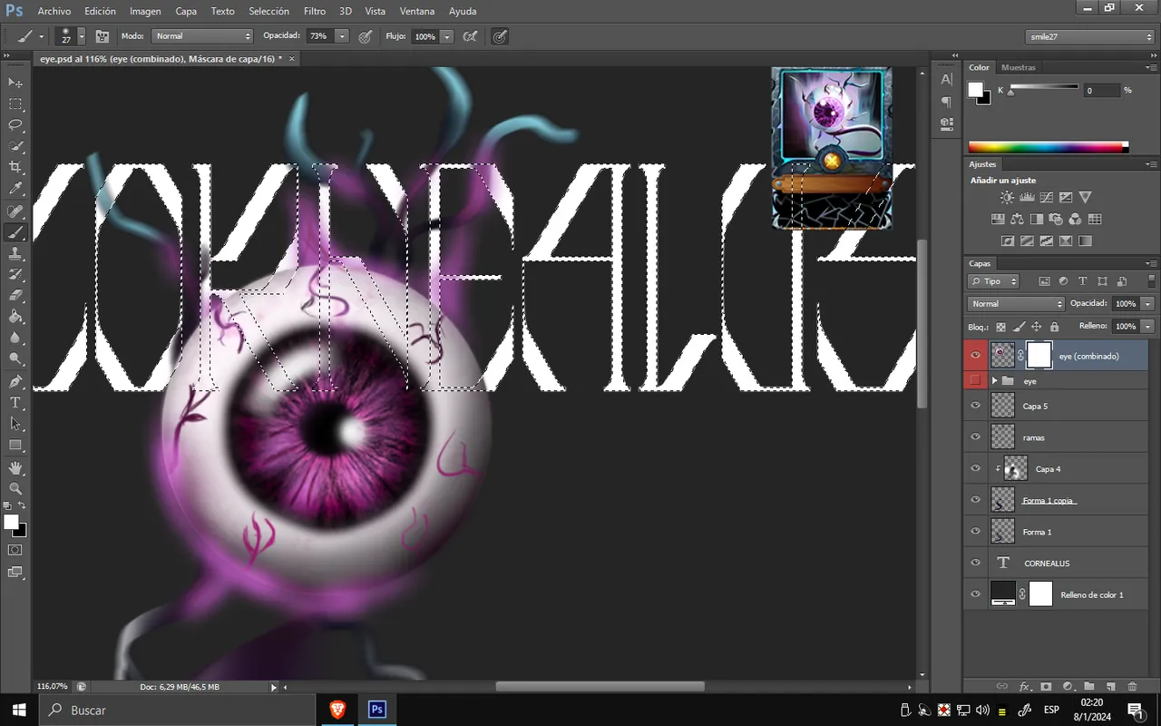Select the Rectangle shape tool
The width and height of the screenshot is (1161, 726).
tap(15, 446)
